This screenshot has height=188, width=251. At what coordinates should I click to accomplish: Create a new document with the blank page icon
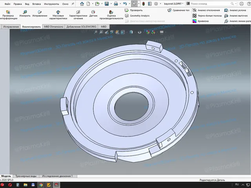(x=88, y=4)
